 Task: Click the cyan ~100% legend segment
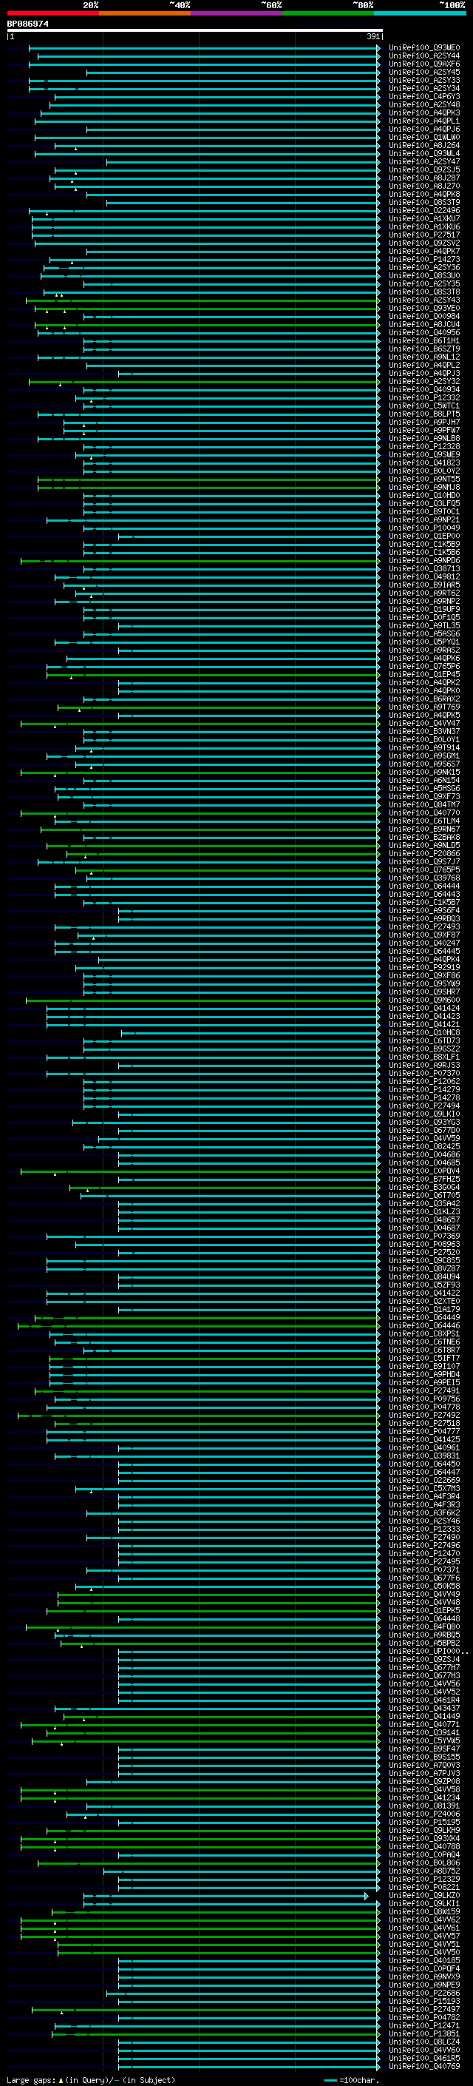click(419, 13)
